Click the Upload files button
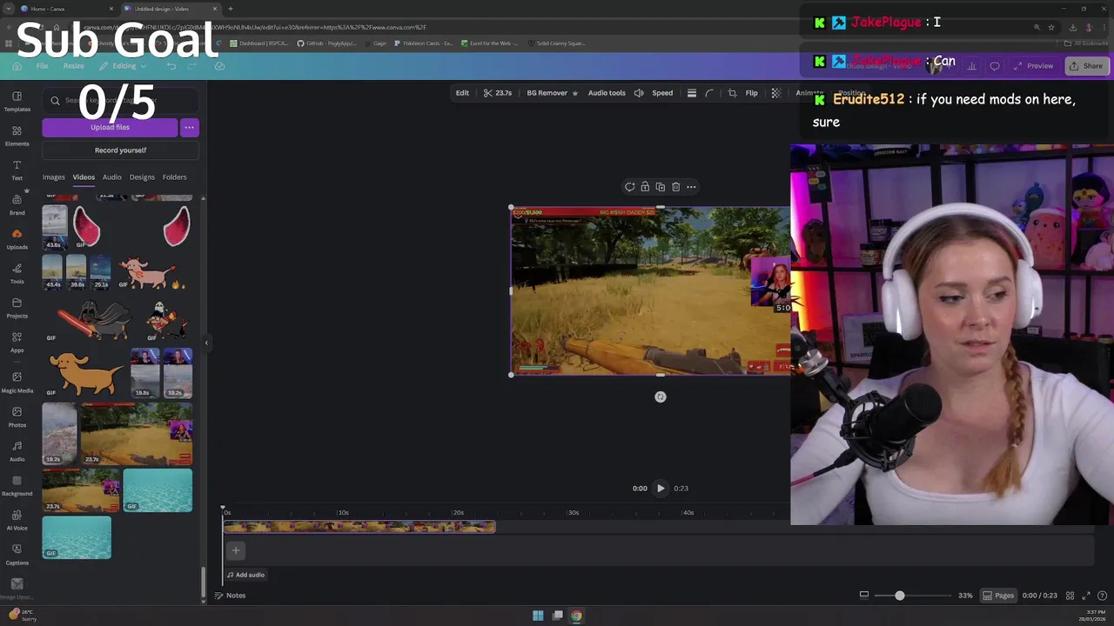 click(110, 128)
